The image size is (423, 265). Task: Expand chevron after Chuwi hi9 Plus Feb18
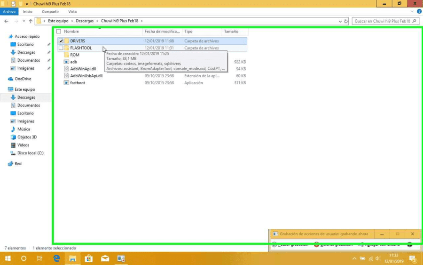(x=141, y=21)
